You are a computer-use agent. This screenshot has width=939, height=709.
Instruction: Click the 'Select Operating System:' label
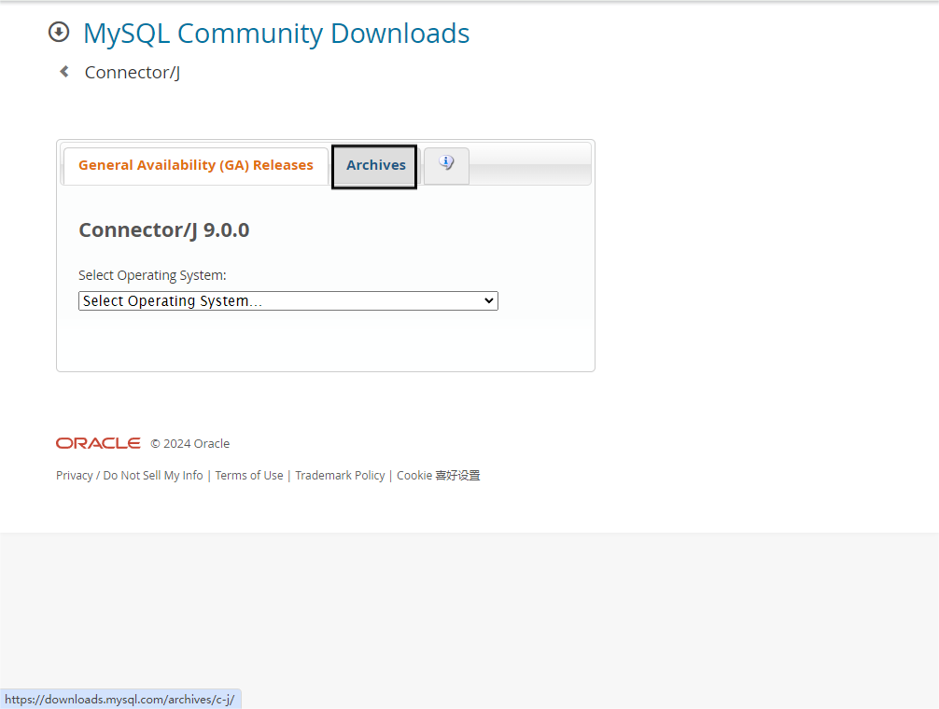[152, 275]
